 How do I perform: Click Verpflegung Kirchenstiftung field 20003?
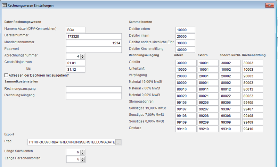point(253,76)
